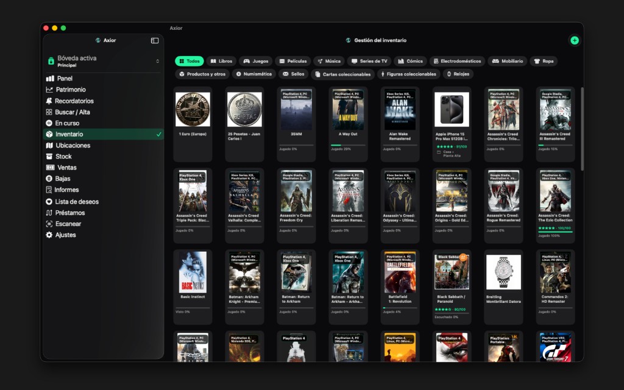
Task: Open Panel in the sidebar
Action: tap(104, 79)
